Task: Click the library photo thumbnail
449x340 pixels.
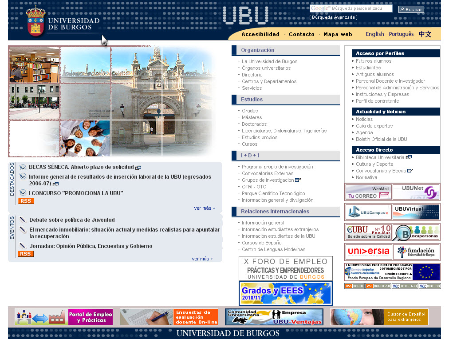Action: (x=34, y=65)
